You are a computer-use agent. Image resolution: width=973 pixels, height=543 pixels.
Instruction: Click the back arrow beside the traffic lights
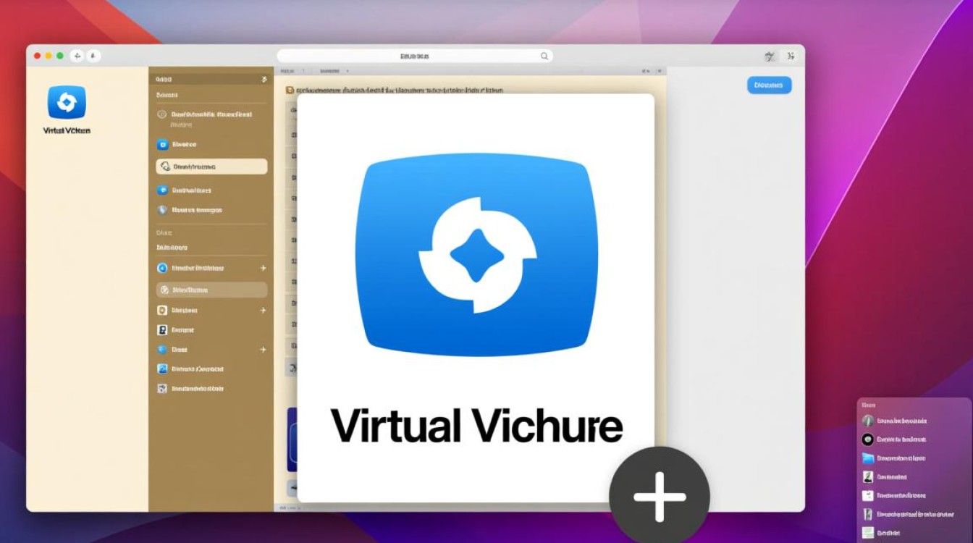point(77,56)
